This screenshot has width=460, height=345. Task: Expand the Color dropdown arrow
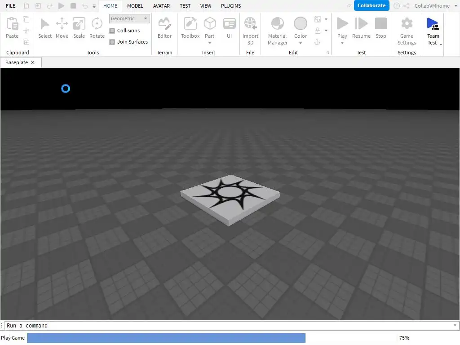(x=301, y=43)
